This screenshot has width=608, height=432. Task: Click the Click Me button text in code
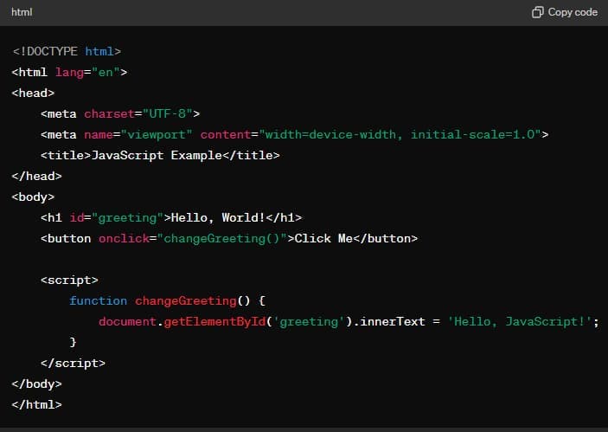pyautogui.click(x=323, y=238)
